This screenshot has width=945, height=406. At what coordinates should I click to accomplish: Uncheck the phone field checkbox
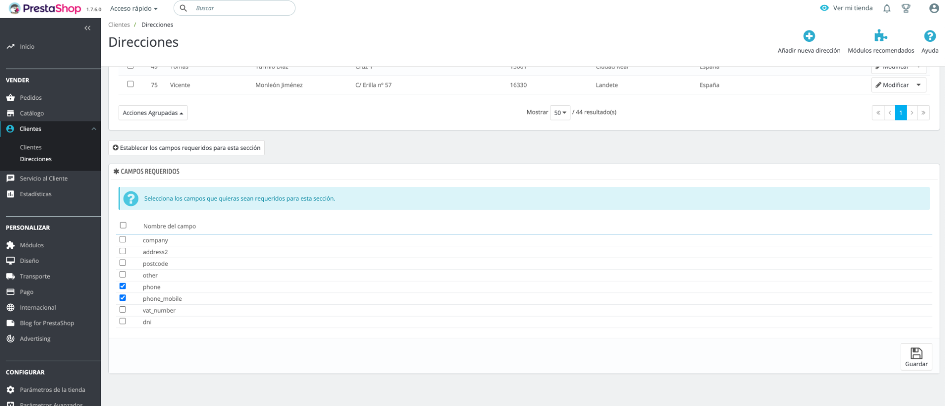click(123, 286)
